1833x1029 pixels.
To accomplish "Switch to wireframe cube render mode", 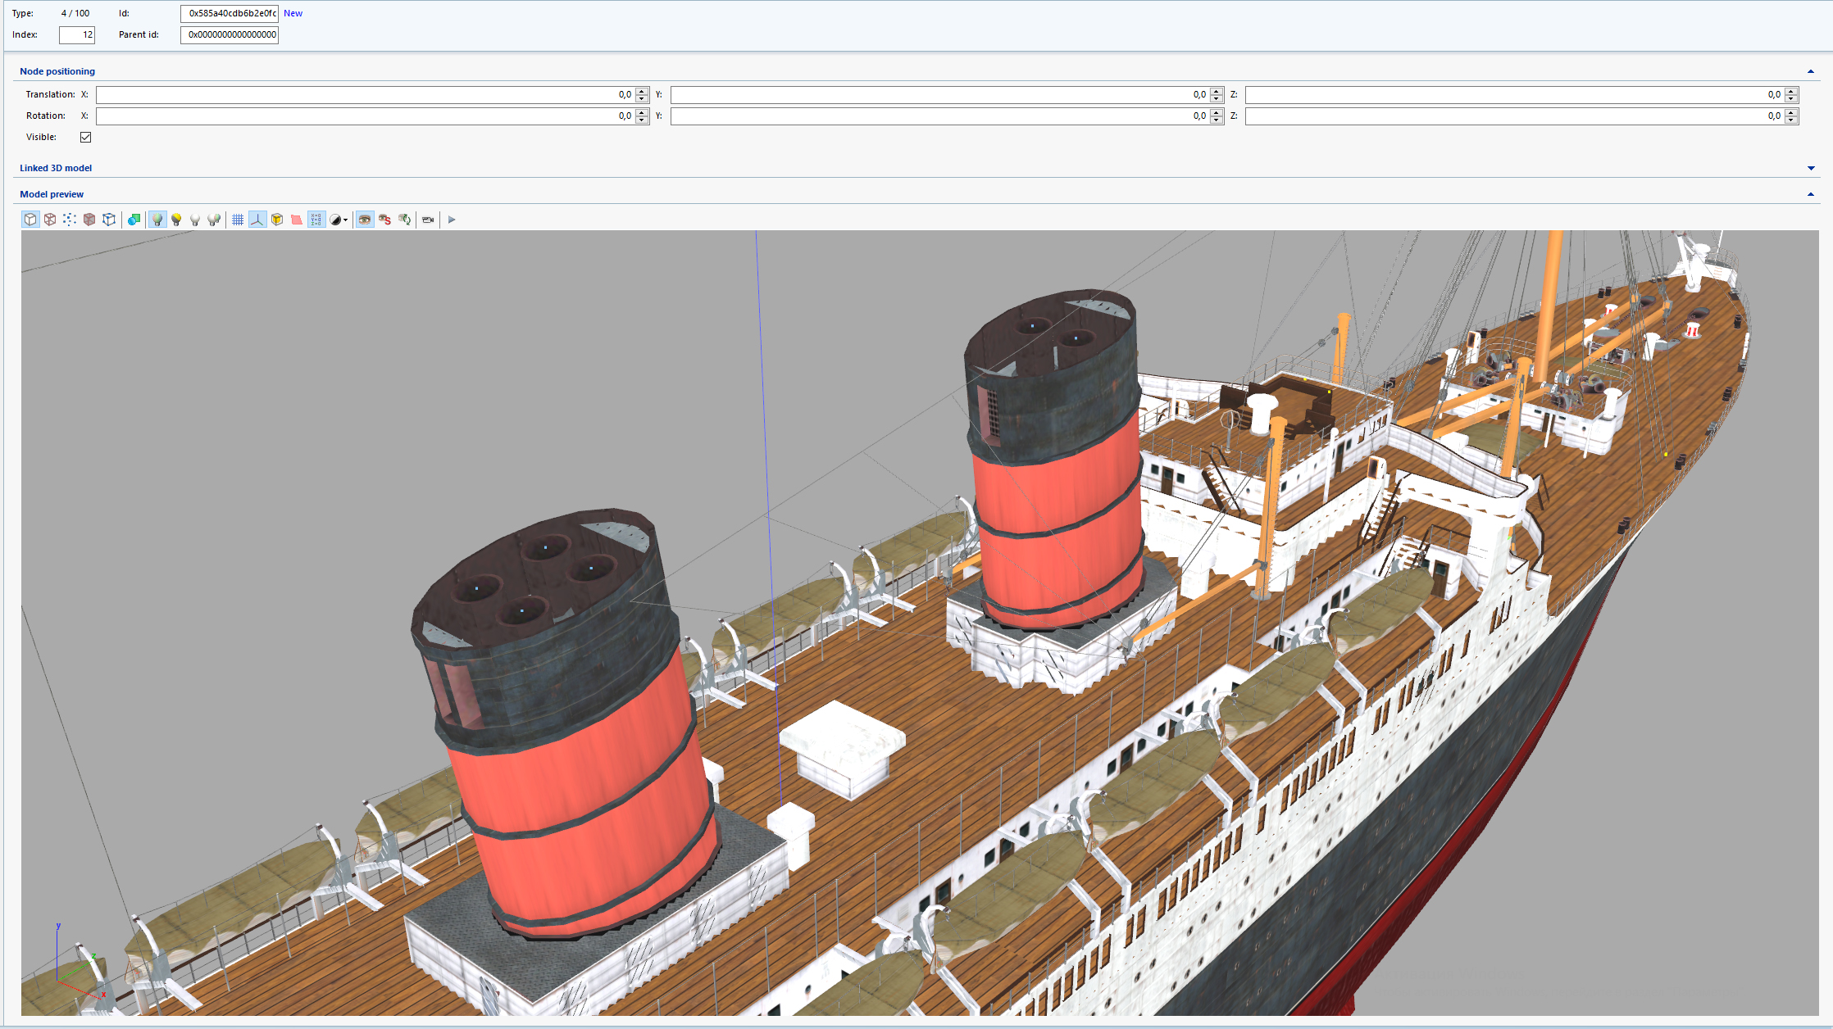I will tap(50, 220).
